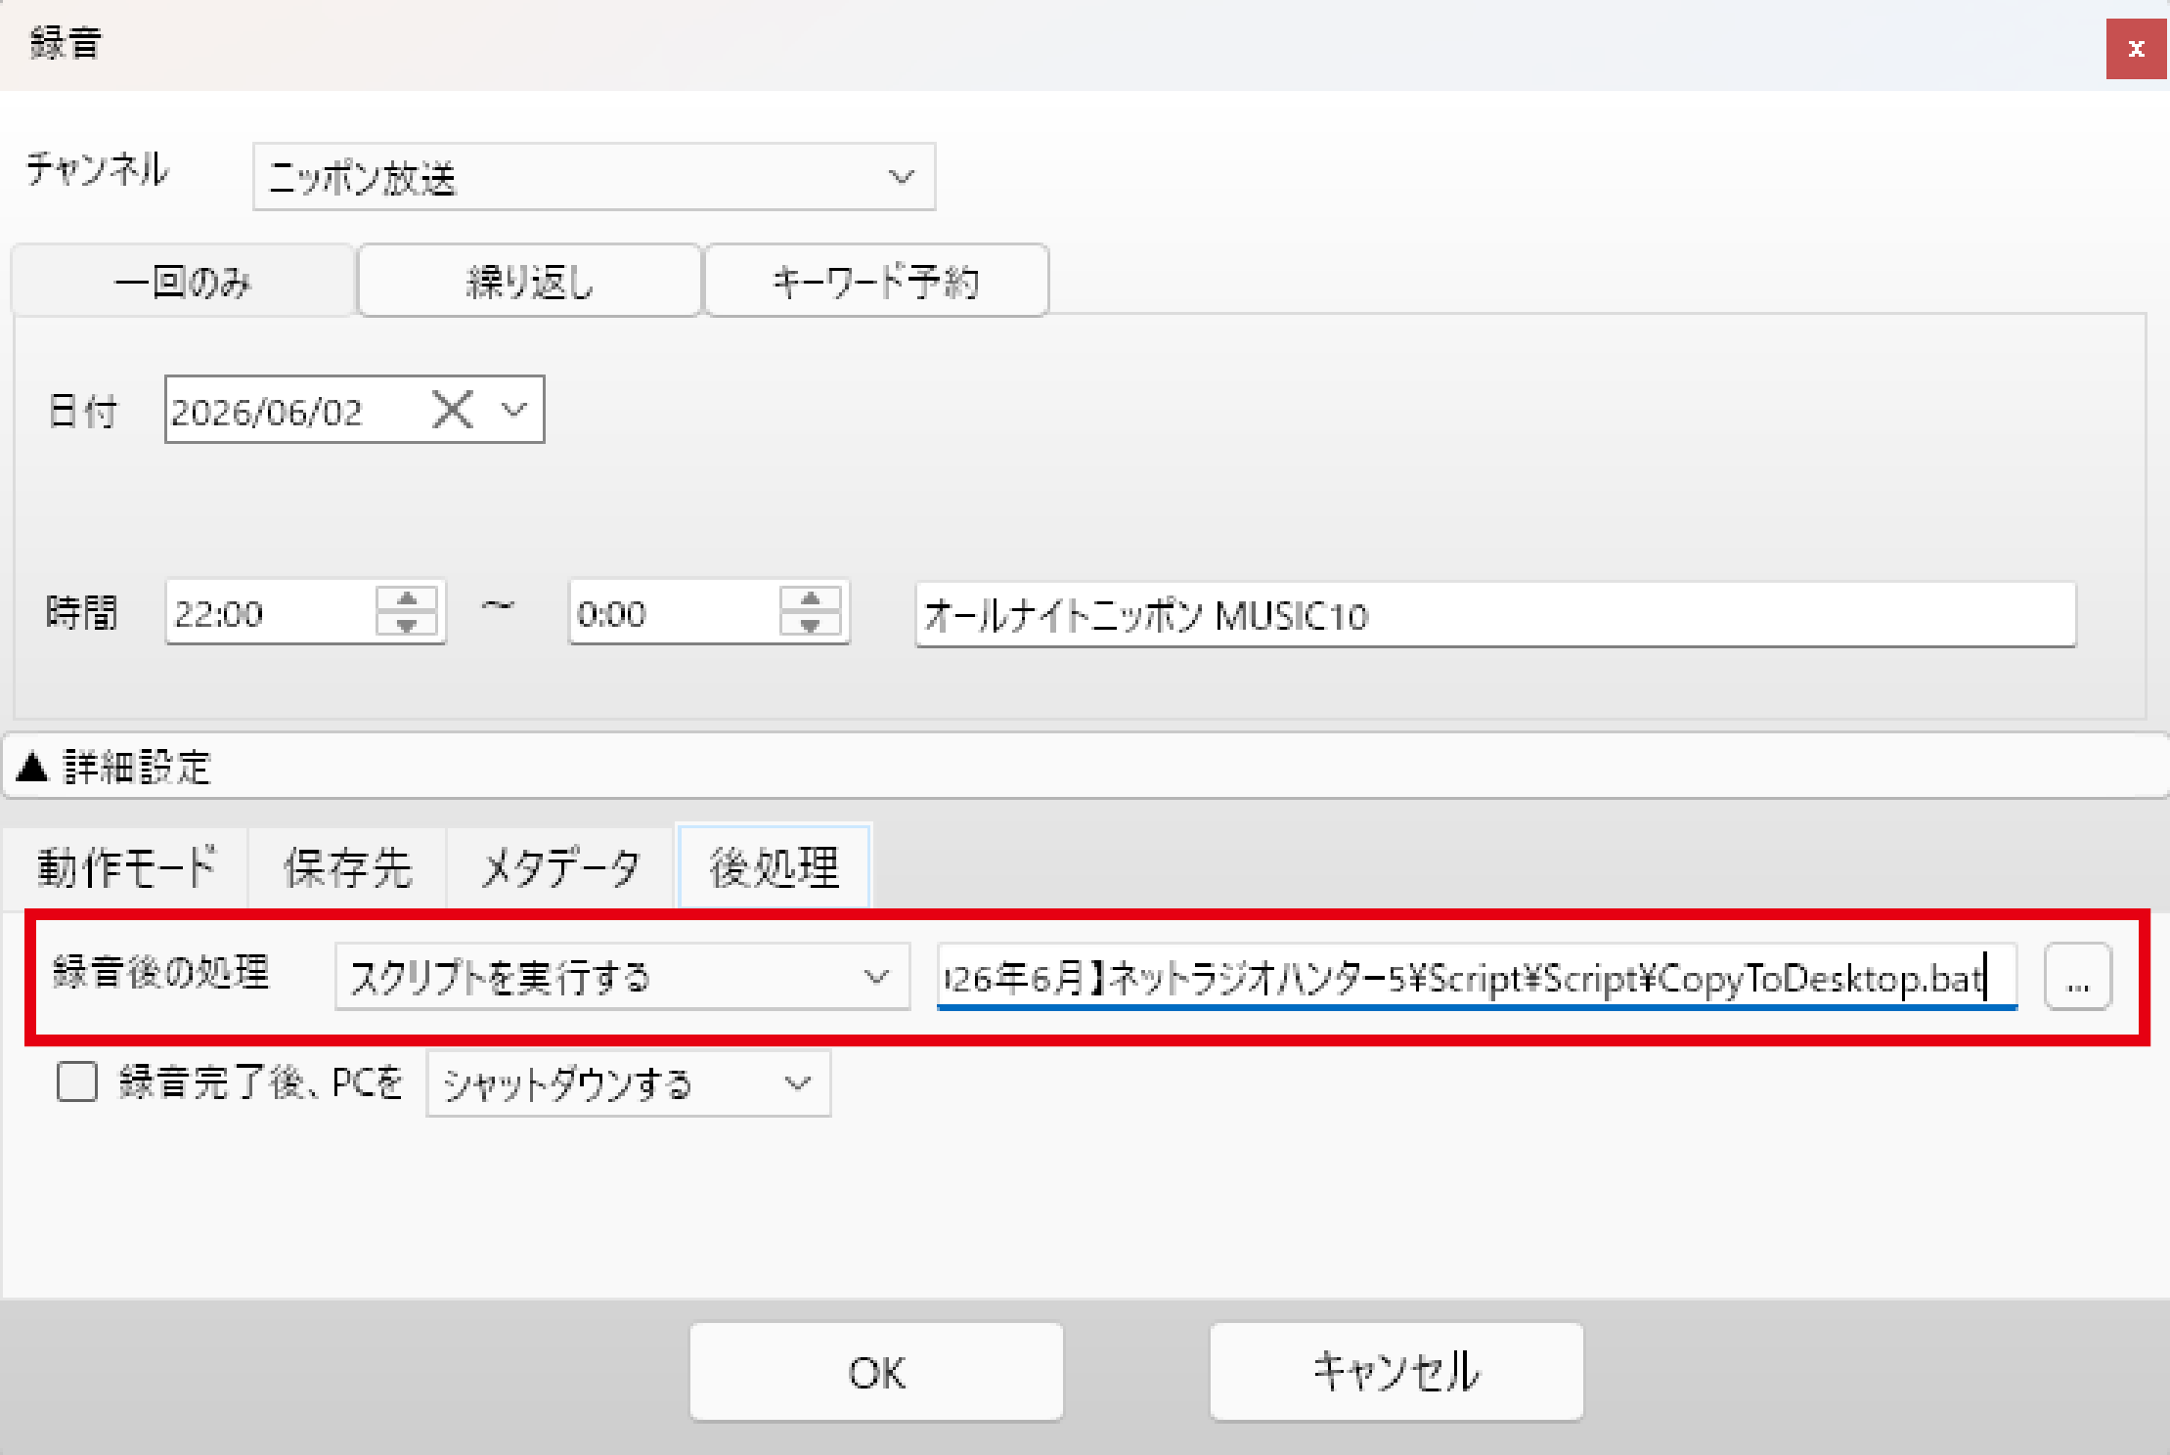Enable the 録音完了後、PCを checkbox
This screenshot has height=1455, width=2170.
click(77, 1082)
